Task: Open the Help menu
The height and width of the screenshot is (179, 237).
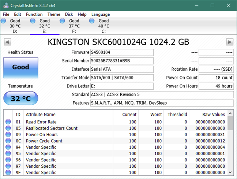Action: pyautogui.click(x=82, y=14)
